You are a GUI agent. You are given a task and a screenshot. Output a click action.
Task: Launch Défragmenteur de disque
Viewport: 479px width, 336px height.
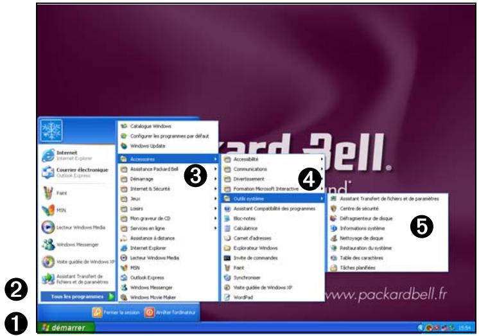pos(388,218)
